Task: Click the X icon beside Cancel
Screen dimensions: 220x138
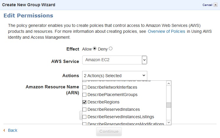Action: [216, 5]
